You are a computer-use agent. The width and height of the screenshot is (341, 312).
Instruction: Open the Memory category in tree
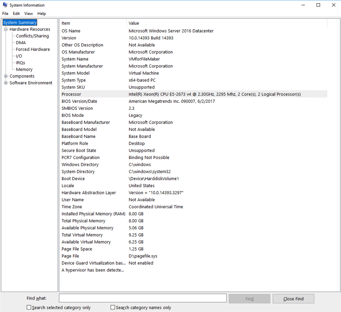(x=24, y=70)
